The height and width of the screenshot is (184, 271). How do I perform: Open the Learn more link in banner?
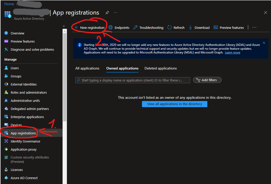coord(232,52)
